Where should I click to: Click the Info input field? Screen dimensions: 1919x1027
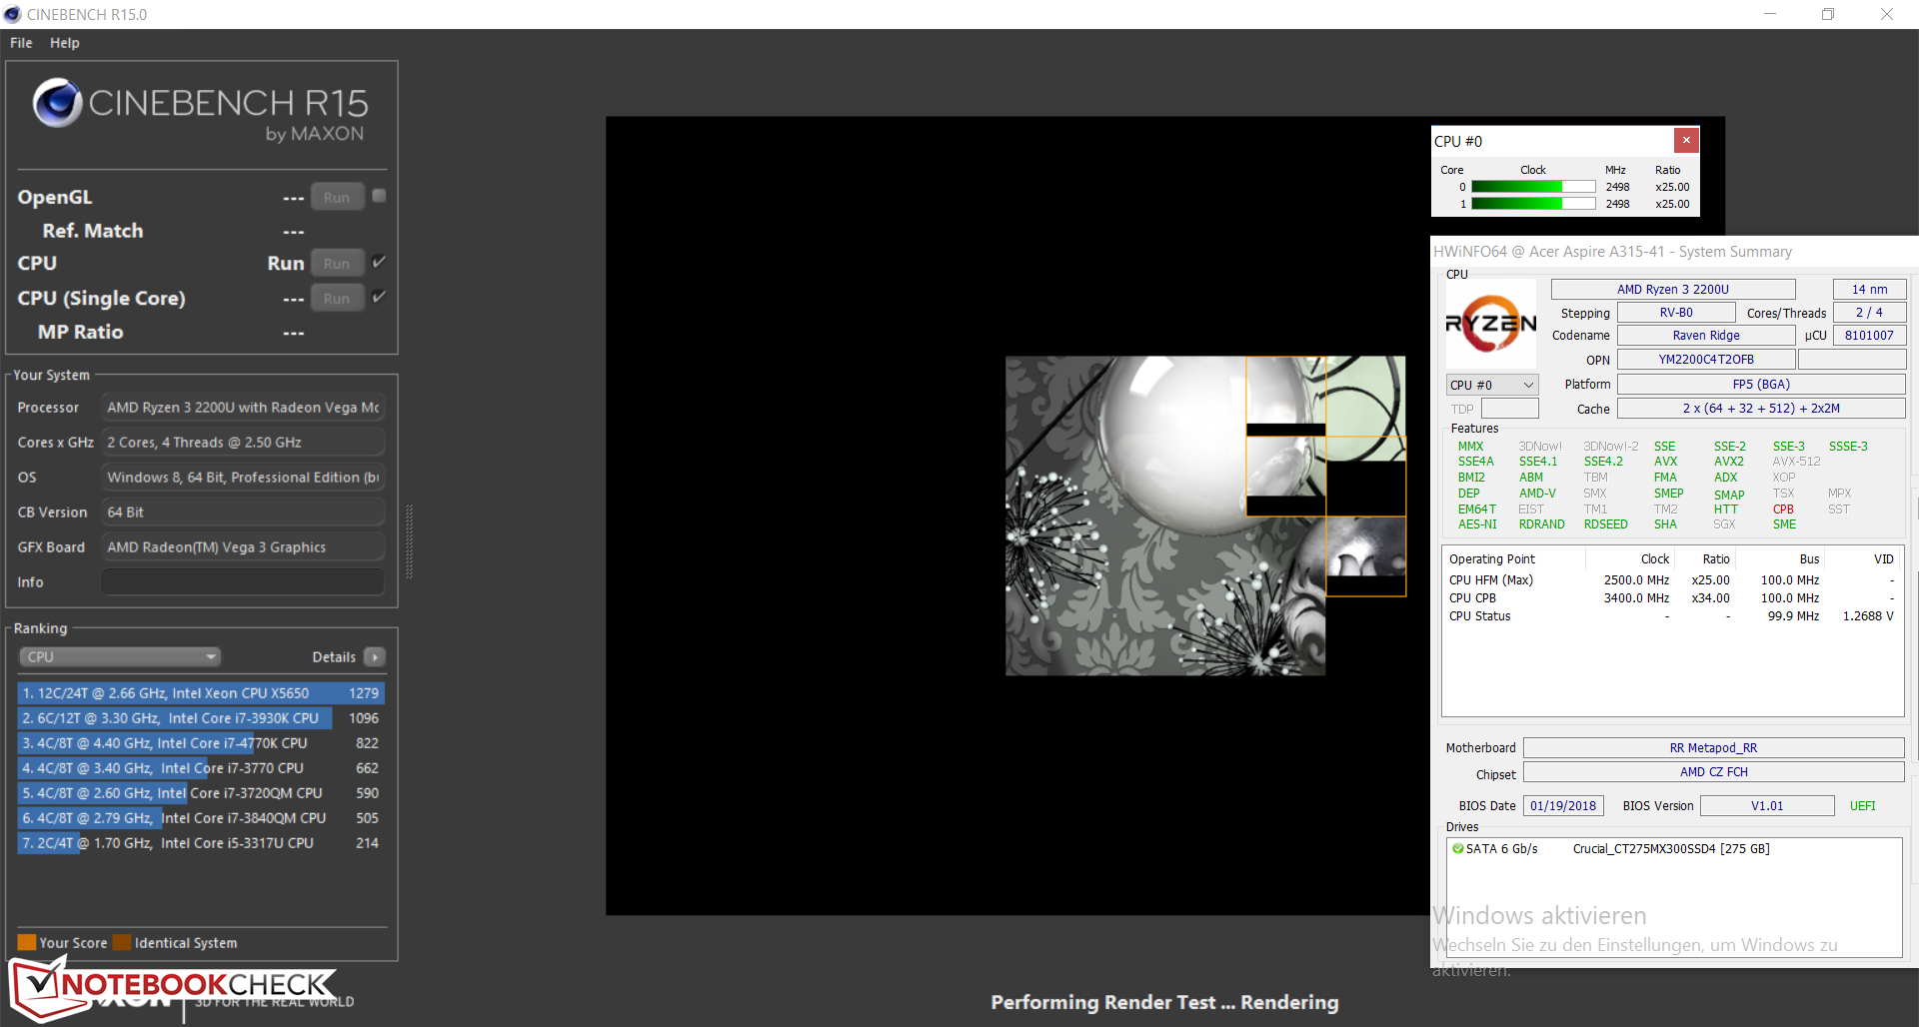pyautogui.click(x=243, y=581)
